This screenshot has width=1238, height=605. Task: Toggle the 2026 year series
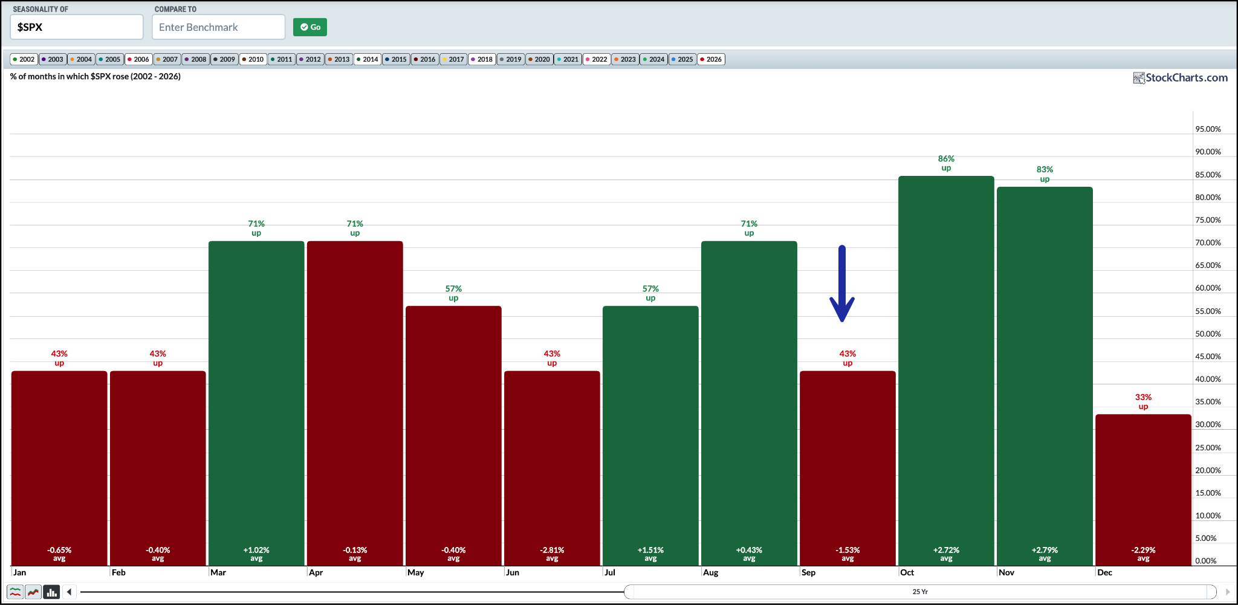[x=711, y=59]
